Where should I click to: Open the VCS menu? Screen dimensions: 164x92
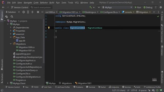coord(77,3)
